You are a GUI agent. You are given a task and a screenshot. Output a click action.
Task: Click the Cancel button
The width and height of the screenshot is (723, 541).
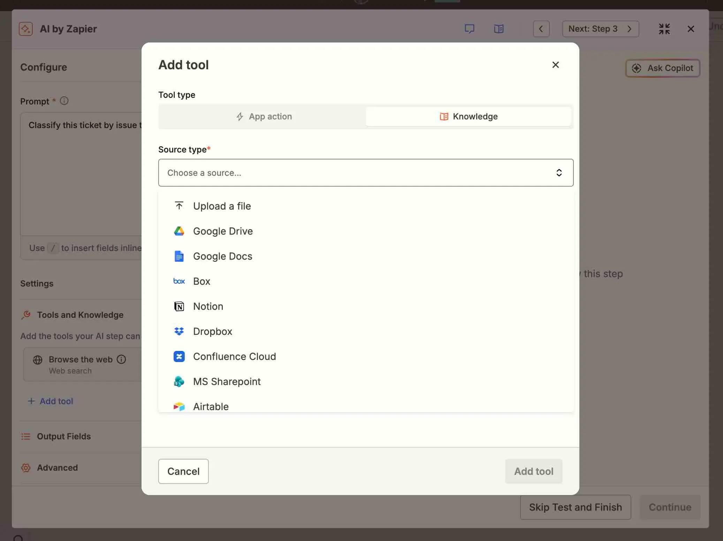[x=183, y=471]
